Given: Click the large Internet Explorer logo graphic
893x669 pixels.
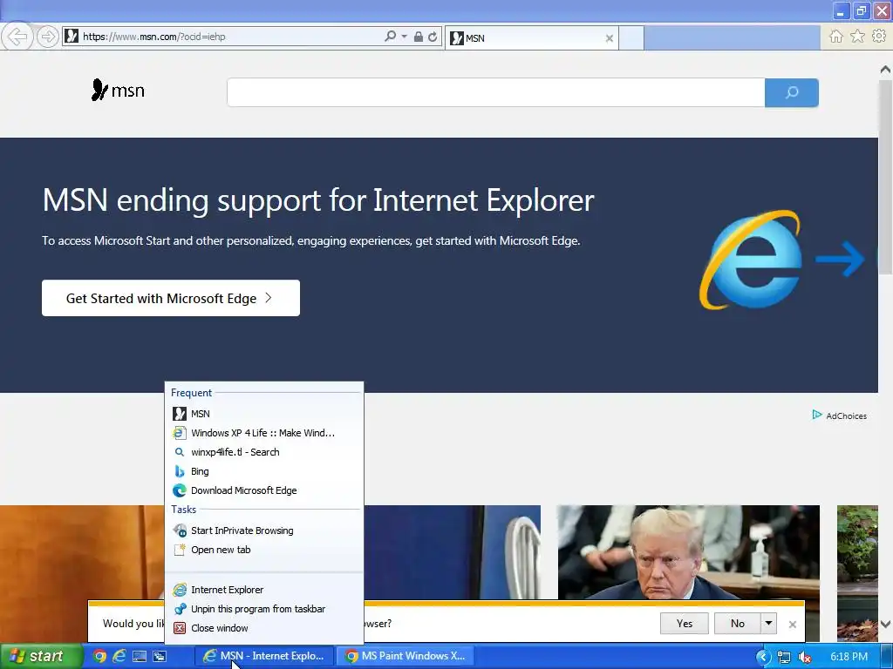Looking at the screenshot, I should pos(751,260).
